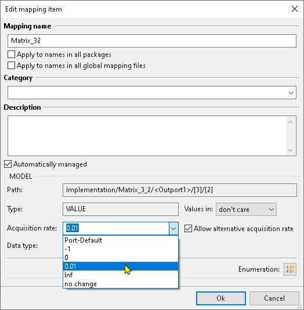Pick 0.01 from acquisition rate list
This screenshot has width=304, height=310.
pyautogui.click(x=121, y=266)
